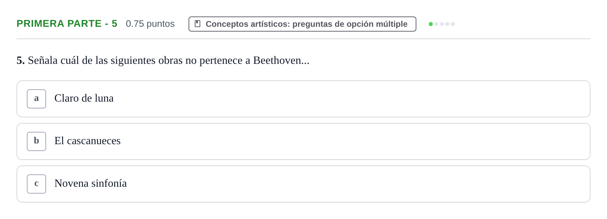Select the second progress dot

[x=436, y=24]
